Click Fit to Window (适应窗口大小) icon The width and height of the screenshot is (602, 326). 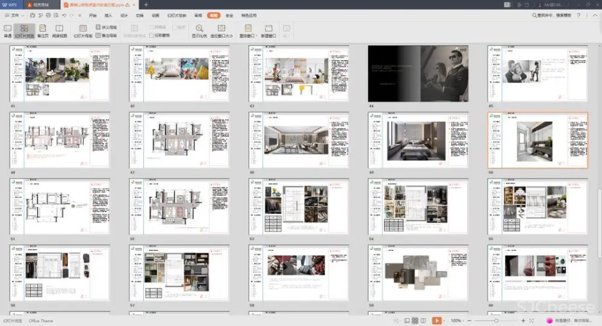tap(221, 31)
